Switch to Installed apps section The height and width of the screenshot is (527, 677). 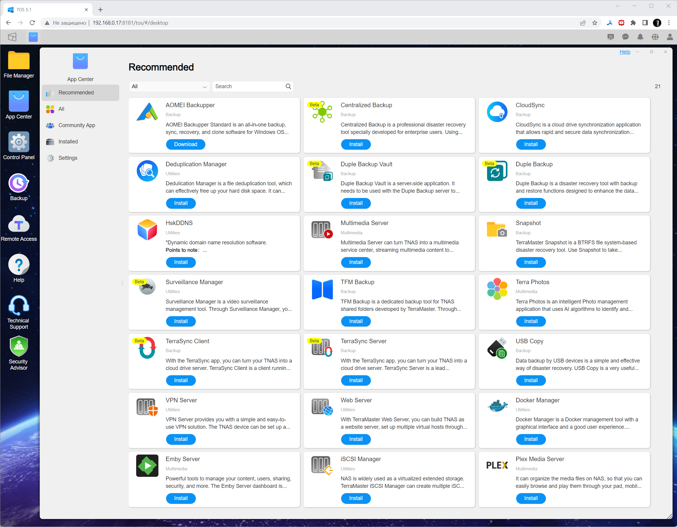[68, 142]
